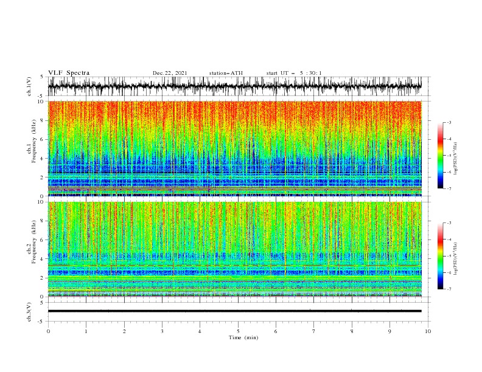Click time axis tick label "6"
The height and width of the screenshot is (372, 482).
(276, 331)
